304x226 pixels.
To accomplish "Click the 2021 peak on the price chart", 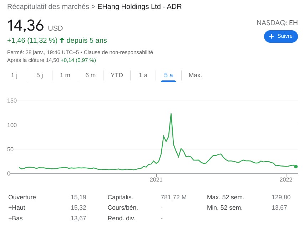I will [x=171, y=114].
